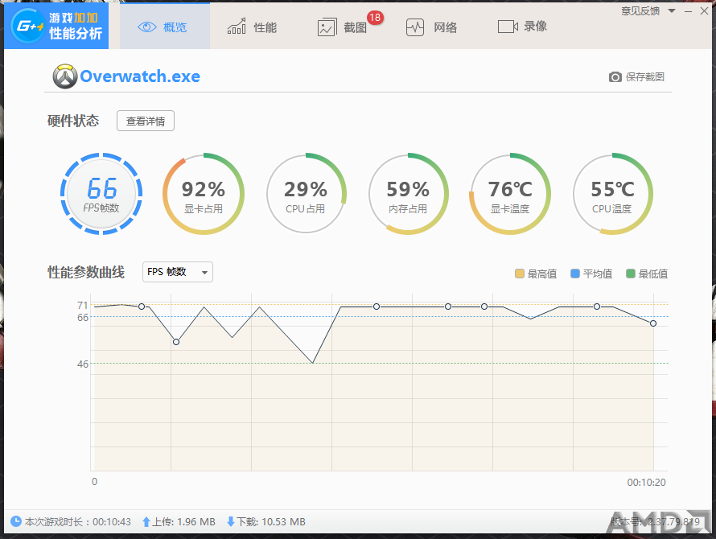
Task: Click the 29% CPU占用 gauge
Action: point(306,194)
